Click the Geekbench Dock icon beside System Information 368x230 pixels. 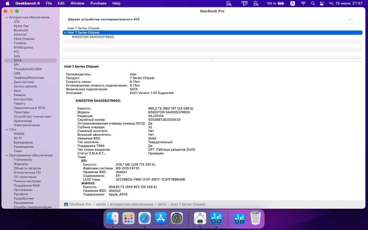(x=216, y=218)
